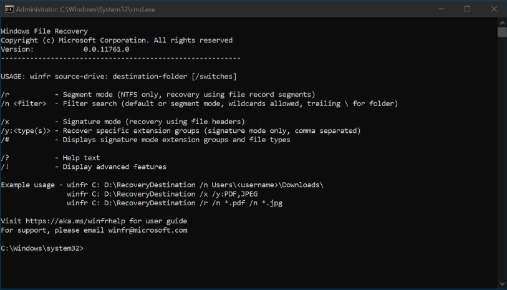The image size is (507, 290).
Task: Minimize the Command Prompt window
Action: pyautogui.click(x=442, y=9)
